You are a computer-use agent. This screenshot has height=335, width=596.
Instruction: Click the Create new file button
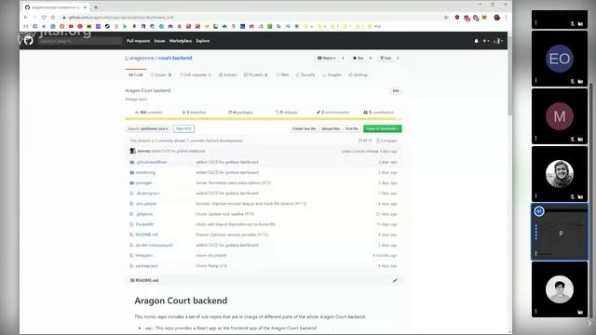305,128
